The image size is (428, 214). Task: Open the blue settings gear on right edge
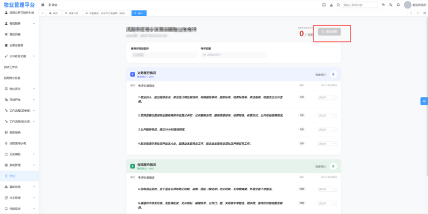click(x=424, y=101)
